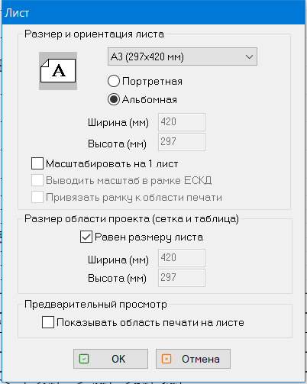Viewport: 307px width, 384px height.
Task: Click project area Высота (мм) input field
Action: coord(182,278)
